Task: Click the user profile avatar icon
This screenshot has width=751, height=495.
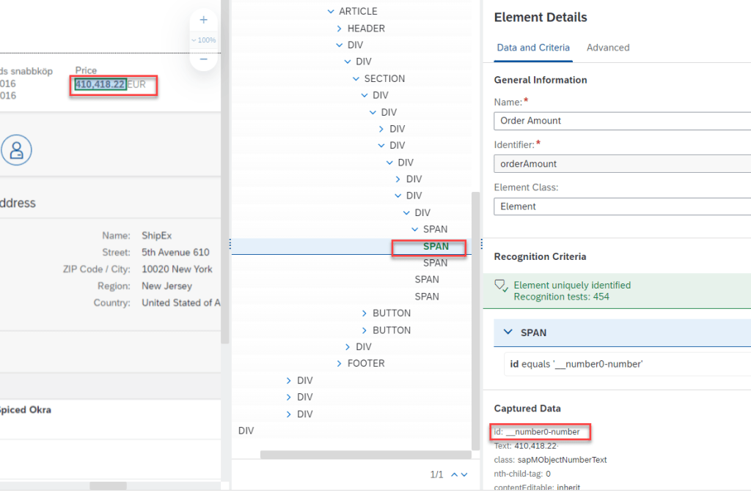Action: click(x=16, y=149)
